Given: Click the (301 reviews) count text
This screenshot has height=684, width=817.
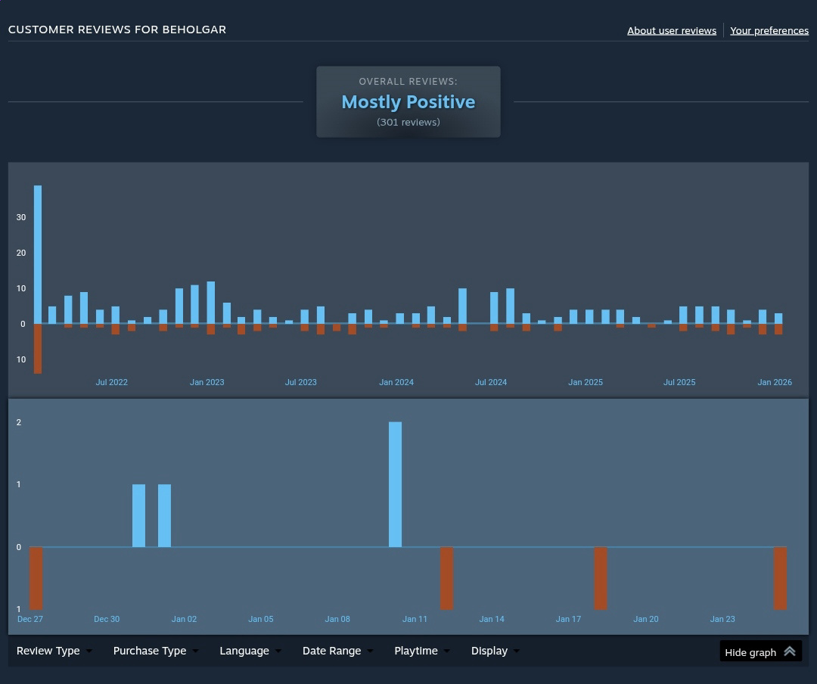Looking at the screenshot, I should tap(408, 122).
